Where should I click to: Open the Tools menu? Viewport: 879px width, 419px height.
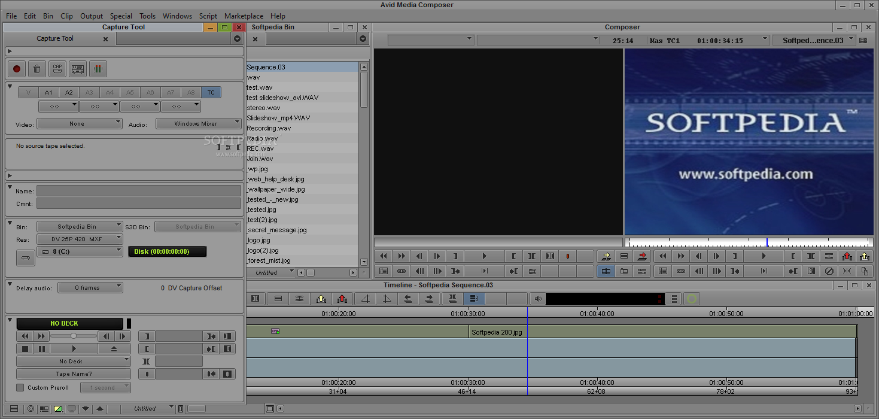(147, 16)
